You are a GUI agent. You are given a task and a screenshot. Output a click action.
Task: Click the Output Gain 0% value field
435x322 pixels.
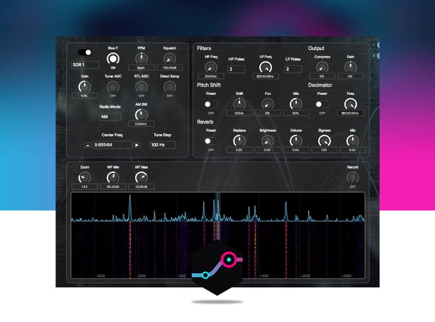tap(350, 76)
